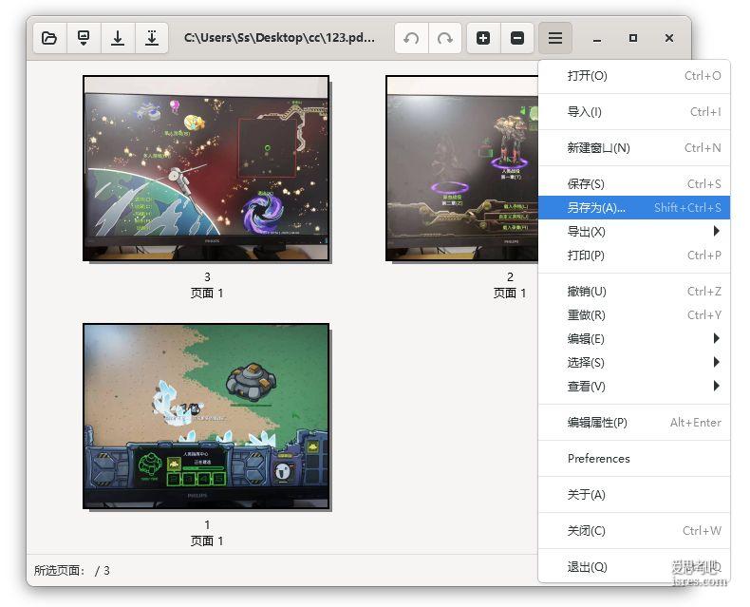Close the window with X icon
This screenshot has width=750, height=607.
point(669,38)
